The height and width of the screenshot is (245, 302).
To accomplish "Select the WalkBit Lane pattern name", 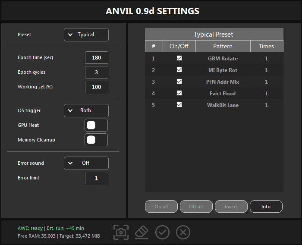I will (x=223, y=105).
